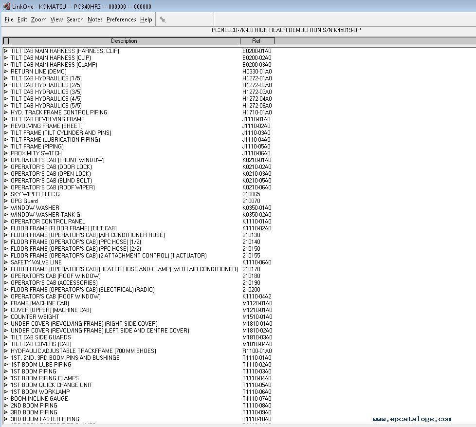The width and height of the screenshot is (476, 427).
Task: Open the Search menu
Action: tap(75, 19)
